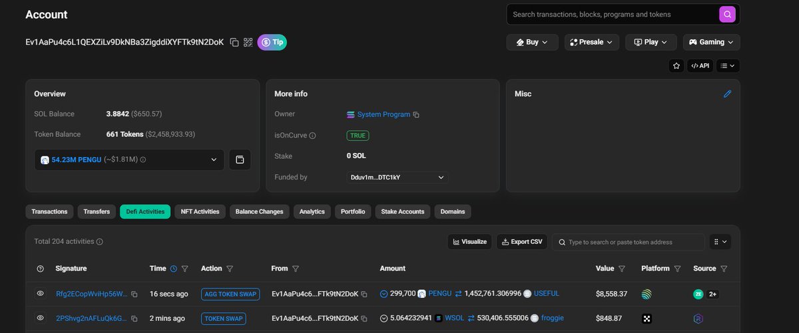
Task: Click the magenta search button
Action: pos(728,14)
